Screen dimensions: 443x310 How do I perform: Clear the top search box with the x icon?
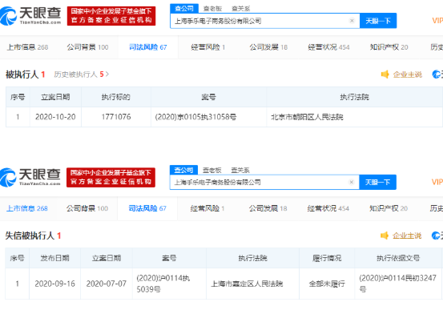[x=352, y=21]
